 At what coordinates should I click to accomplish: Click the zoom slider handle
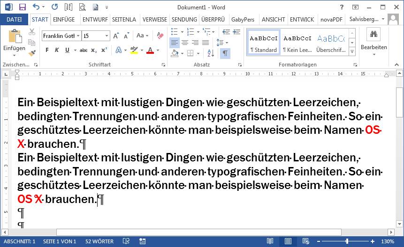coord(347,241)
